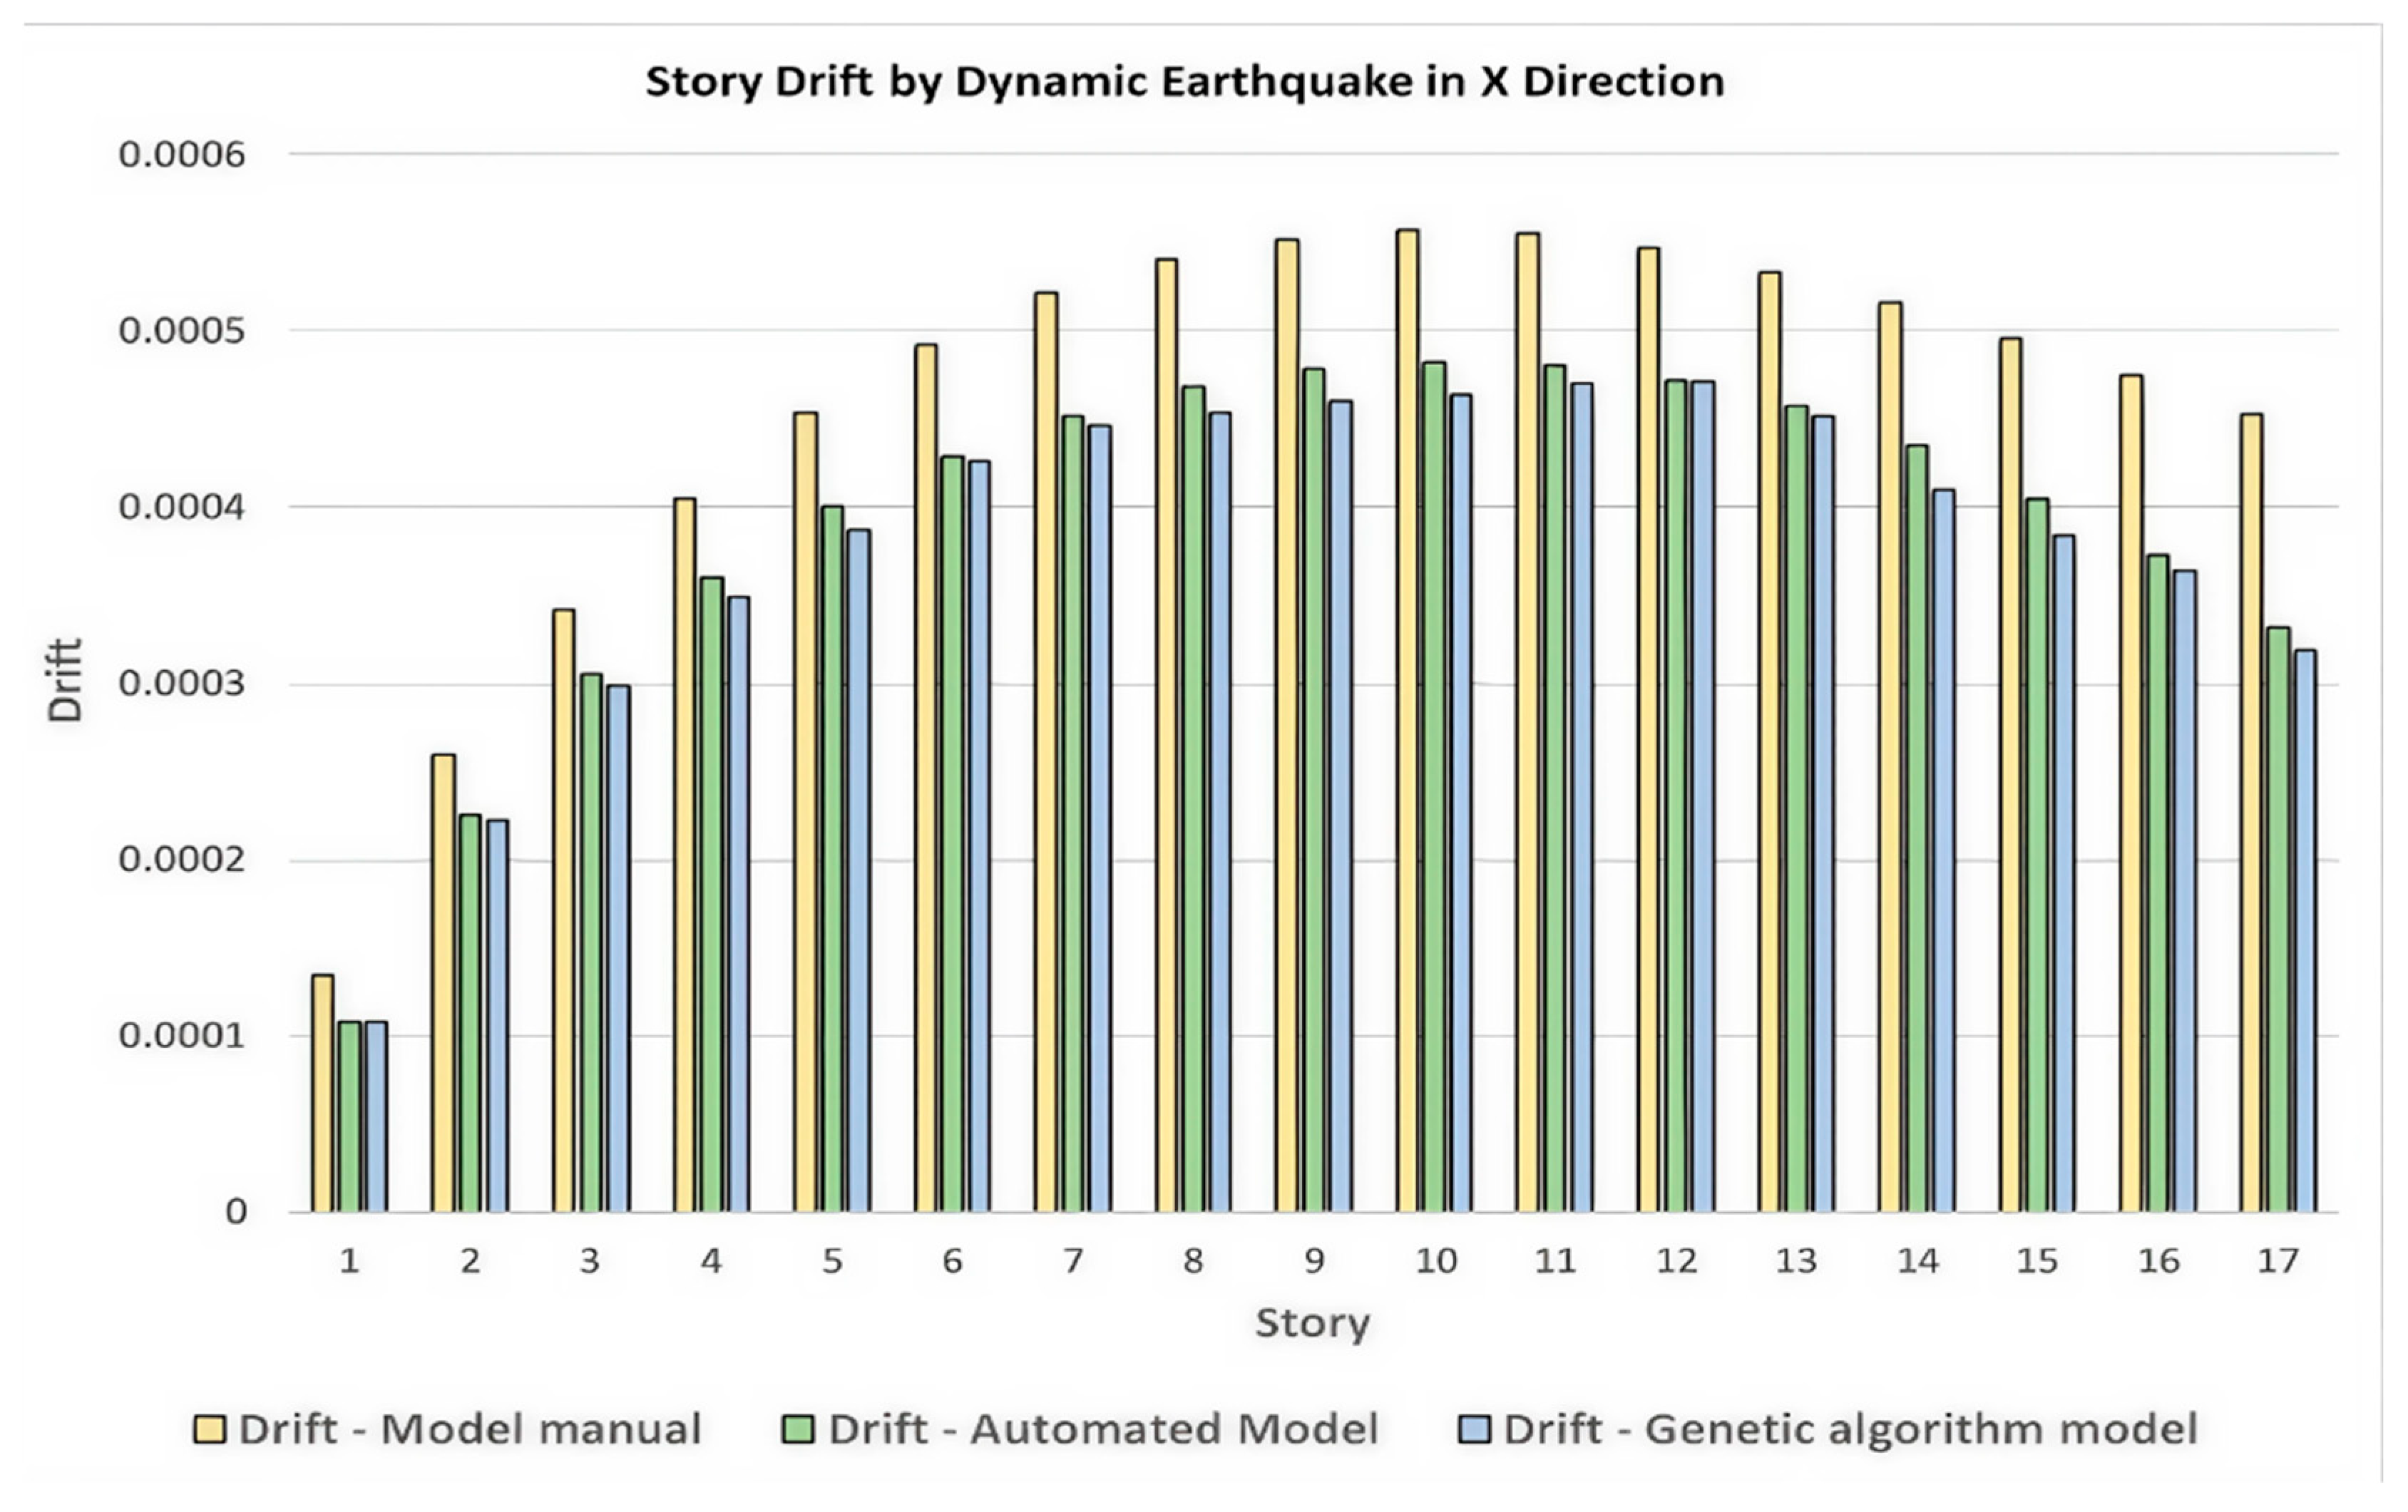This screenshot has width=2408, height=1512.
Task: Click the Drift - Model manual legend text
Action: tap(470, 1430)
